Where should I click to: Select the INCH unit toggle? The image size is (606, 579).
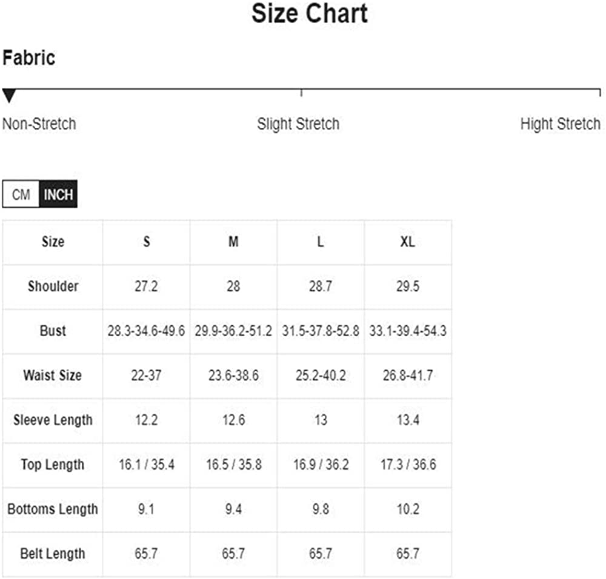pos(58,194)
